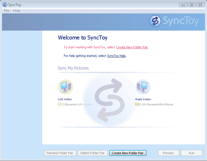Click the Left Folder label
The height and width of the screenshot is (161, 207).
(65, 99)
